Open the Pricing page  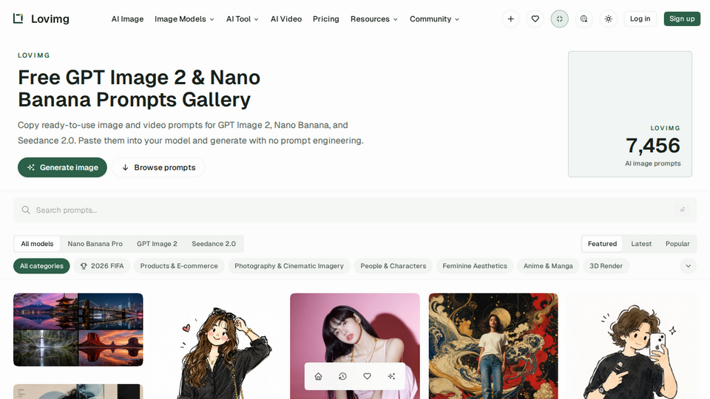point(326,19)
